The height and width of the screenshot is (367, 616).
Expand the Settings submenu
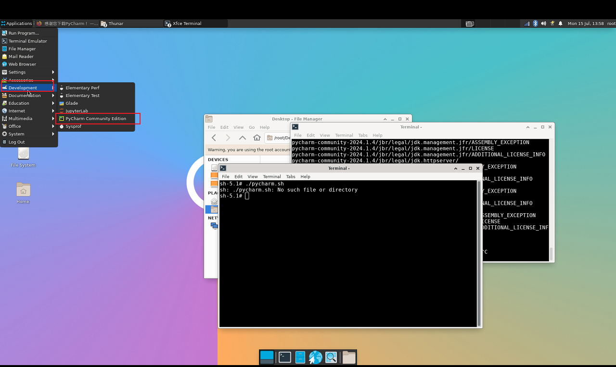tap(17, 72)
